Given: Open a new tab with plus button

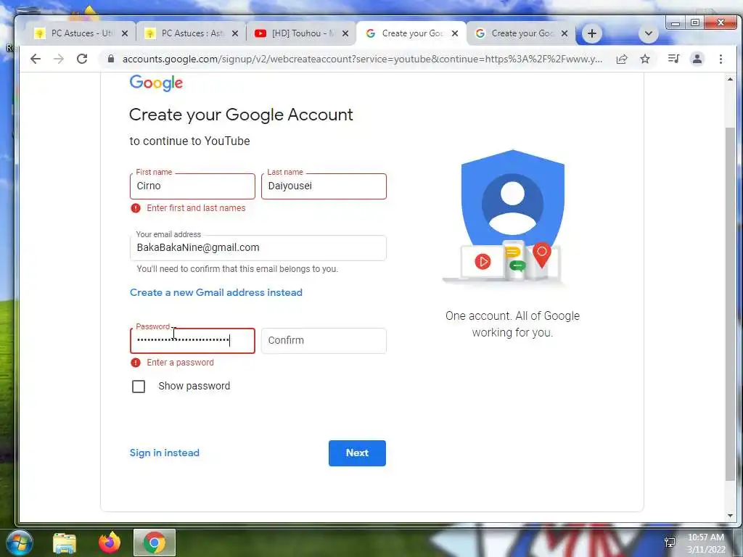Looking at the screenshot, I should tap(592, 33).
